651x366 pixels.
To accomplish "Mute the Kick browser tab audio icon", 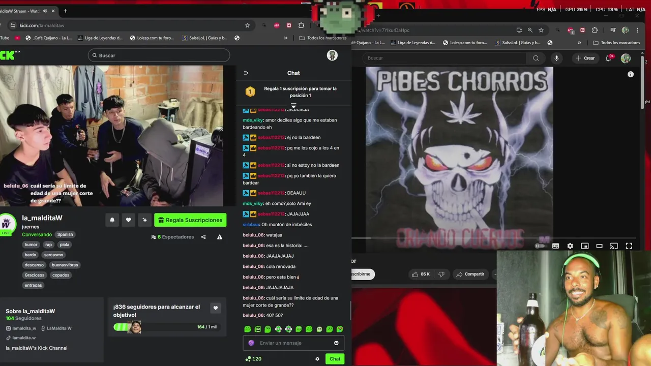I will (x=45, y=11).
